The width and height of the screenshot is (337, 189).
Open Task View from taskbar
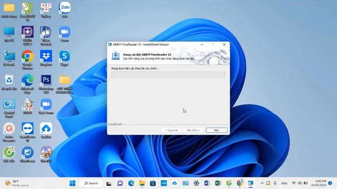point(109,183)
